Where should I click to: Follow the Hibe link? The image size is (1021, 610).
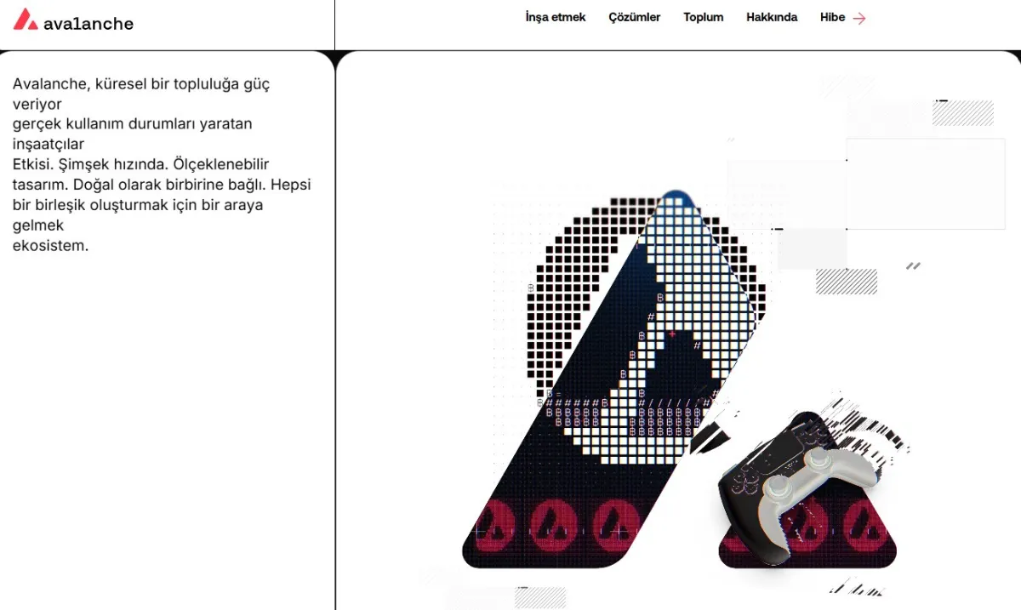click(833, 17)
